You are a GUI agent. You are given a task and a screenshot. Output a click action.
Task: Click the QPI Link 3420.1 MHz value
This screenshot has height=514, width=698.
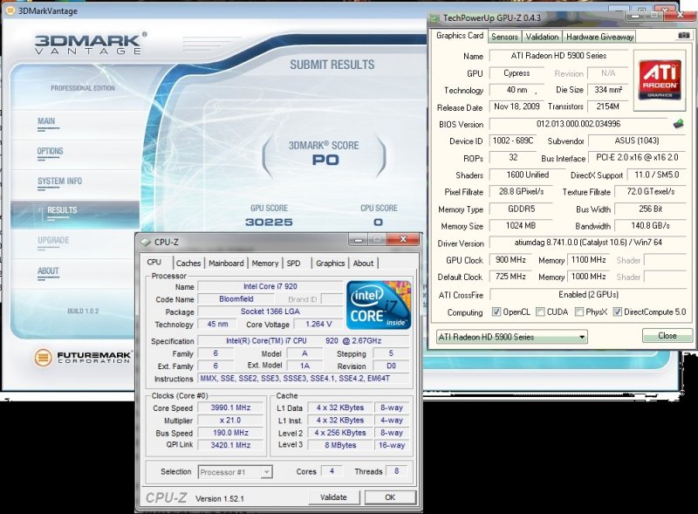230,445
